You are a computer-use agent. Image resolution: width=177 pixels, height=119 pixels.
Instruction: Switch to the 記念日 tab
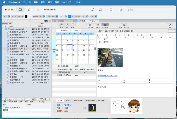[x=68, y=100]
